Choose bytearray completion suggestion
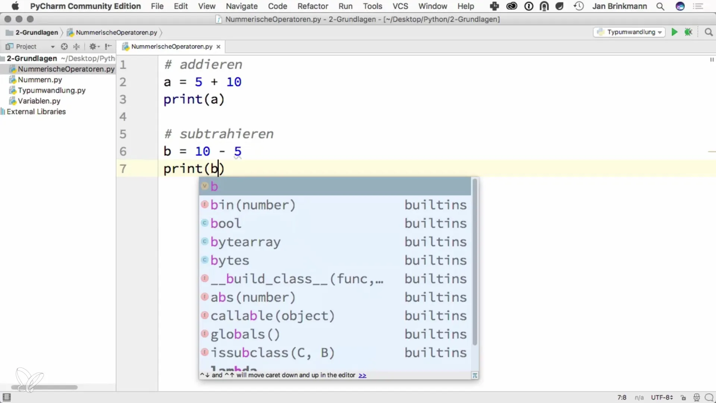 tap(335, 242)
